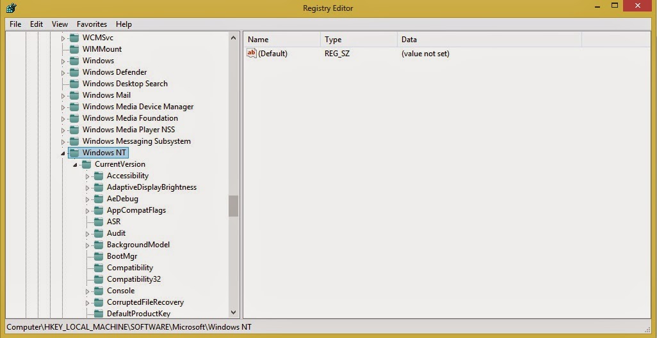The image size is (657, 338).
Task: Sort by the Name column header
Action: [282, 40]
